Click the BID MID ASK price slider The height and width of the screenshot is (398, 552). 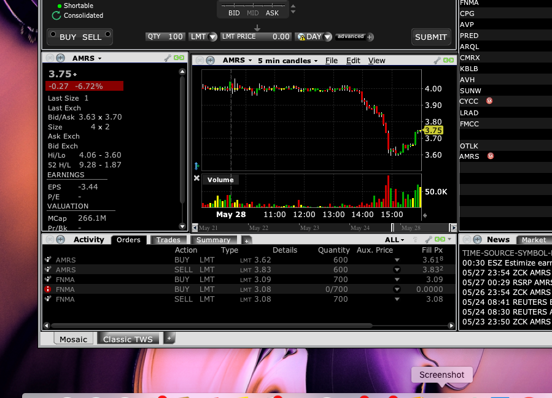click(x=254, y=7)
